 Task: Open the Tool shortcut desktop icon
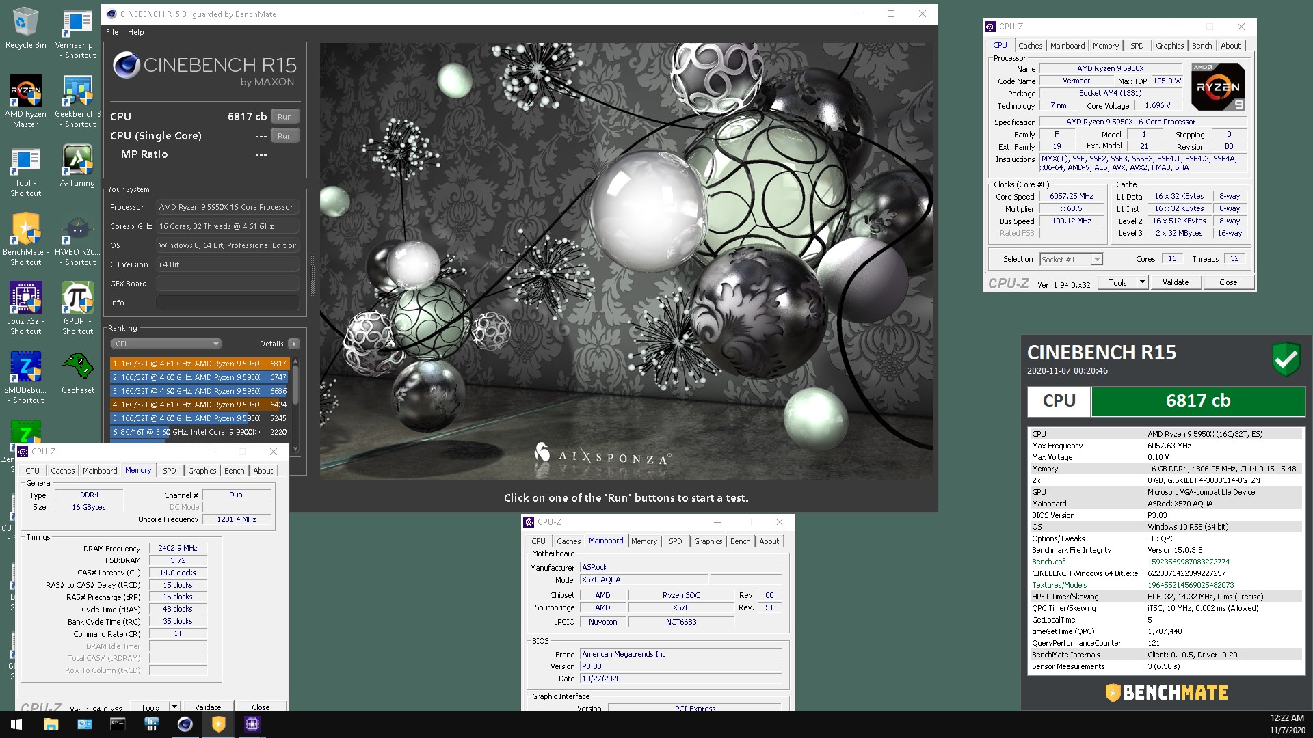click(x=25, y=171)
